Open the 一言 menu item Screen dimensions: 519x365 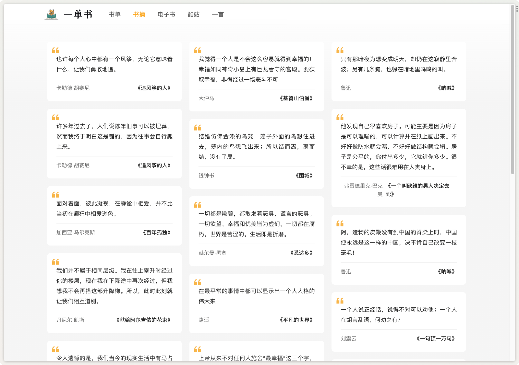click(x=218, y=14)
